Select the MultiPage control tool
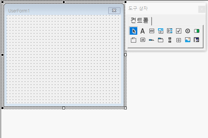The image size is (208, 138). 161,40
